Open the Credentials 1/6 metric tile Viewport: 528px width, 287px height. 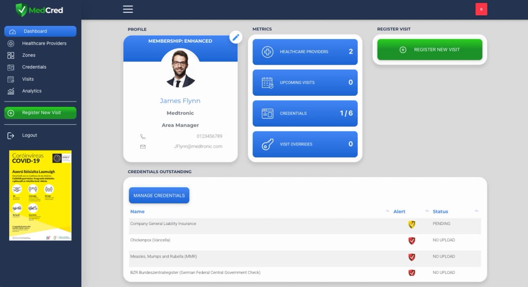(305, 113)
